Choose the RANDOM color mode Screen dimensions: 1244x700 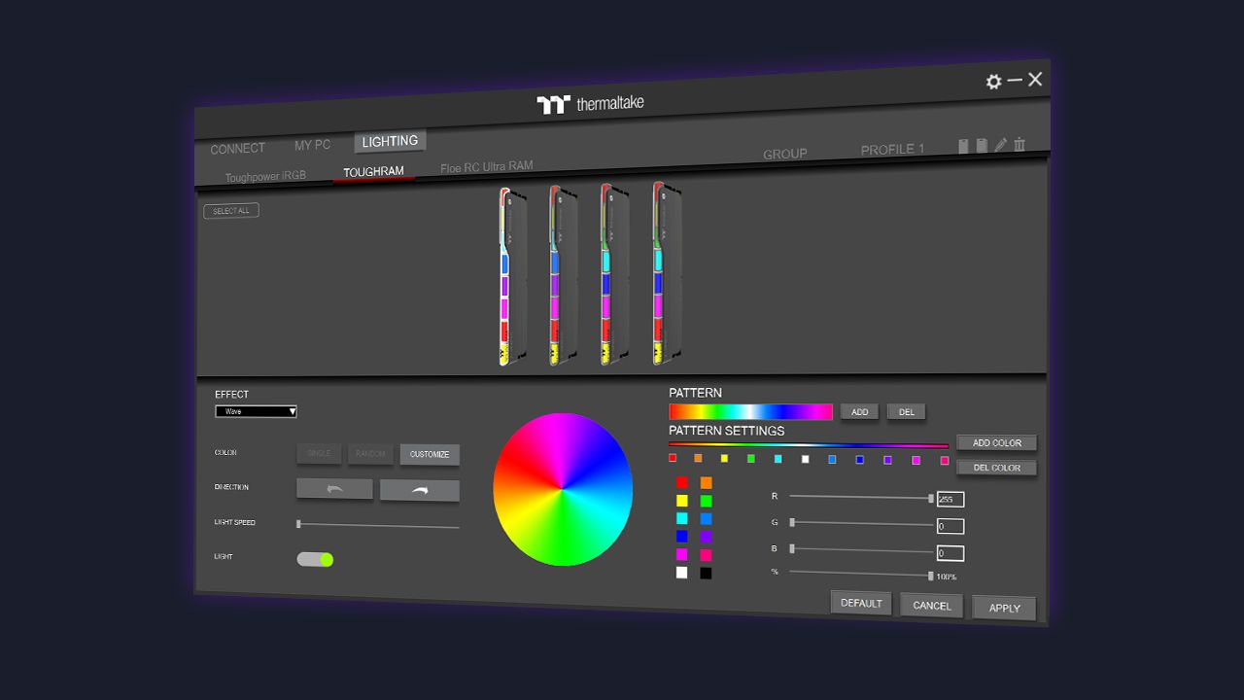370,454
